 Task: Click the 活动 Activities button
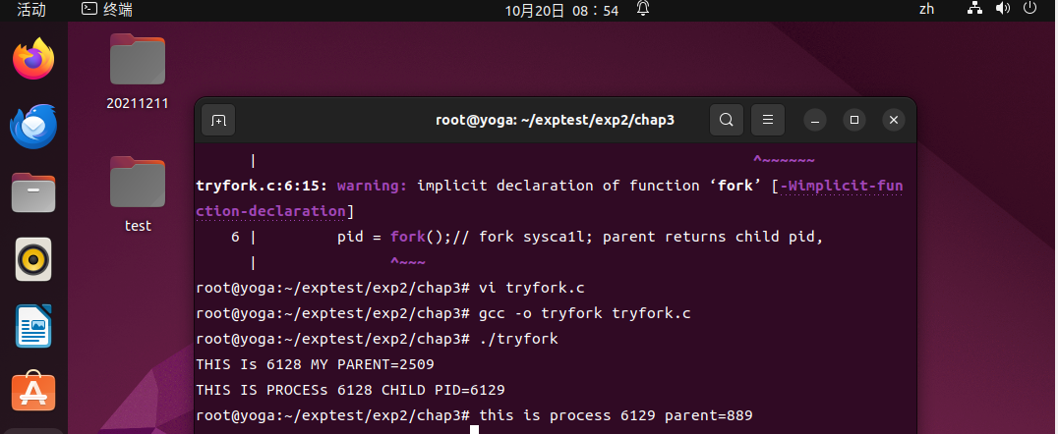tap(31, 10)
